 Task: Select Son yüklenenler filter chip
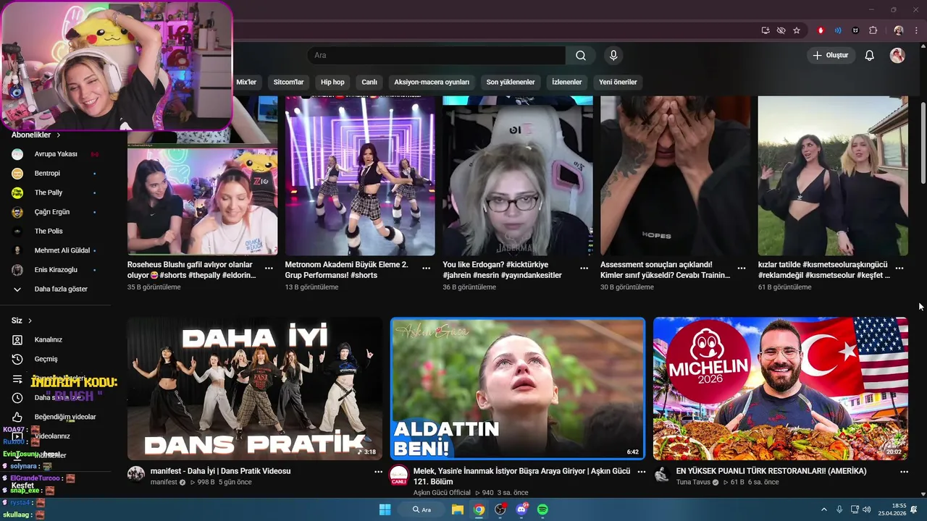coord(511,82)
